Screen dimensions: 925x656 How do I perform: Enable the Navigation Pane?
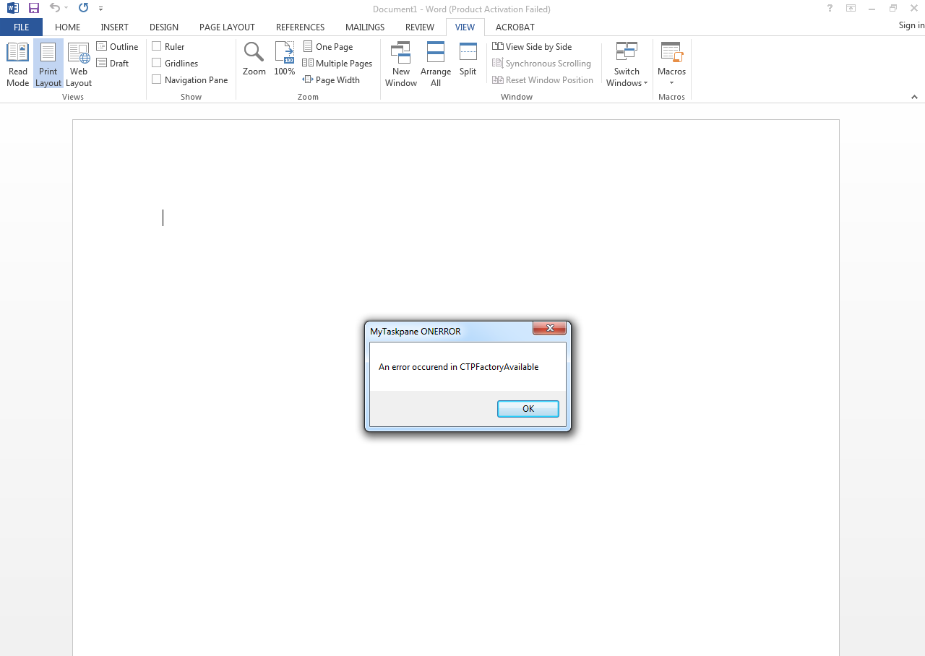[x=189, y=79]
